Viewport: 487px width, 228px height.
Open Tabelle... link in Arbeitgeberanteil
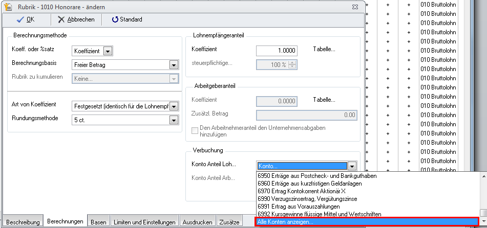(x=324, y=100)
